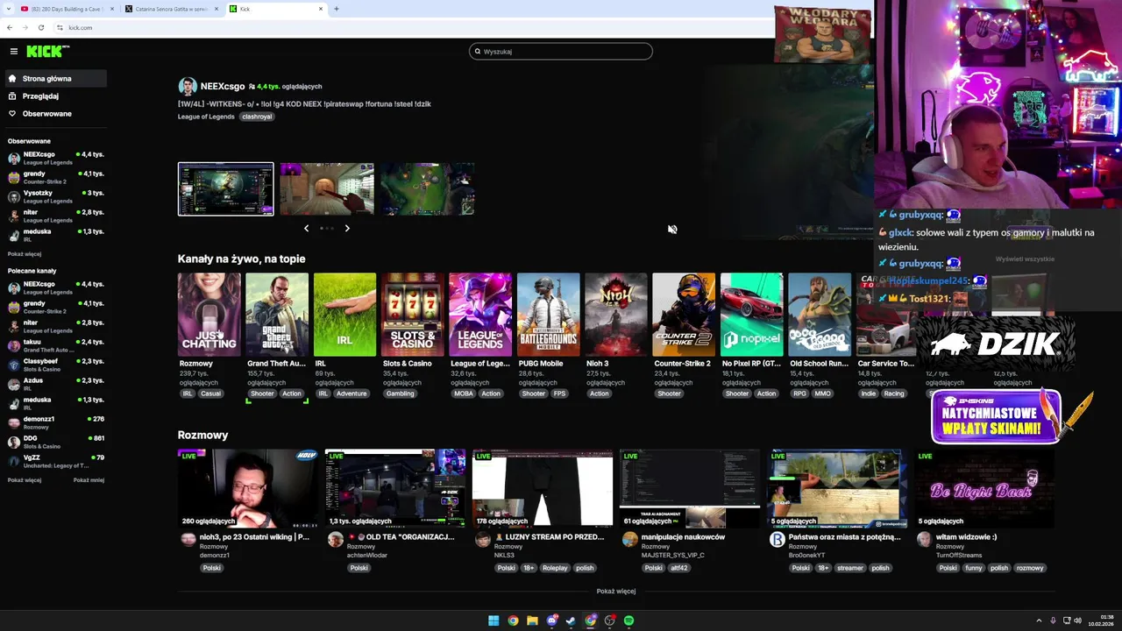Open DDG in recommended channels
The height and width of the screenshot is (631, 1122).
pyautogui.click(x=55, y=442)
